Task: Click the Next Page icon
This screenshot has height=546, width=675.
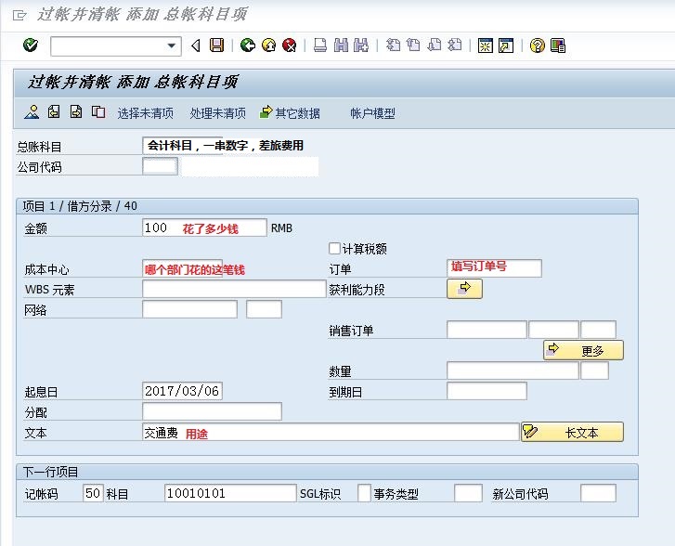Action: coord(435,45)
